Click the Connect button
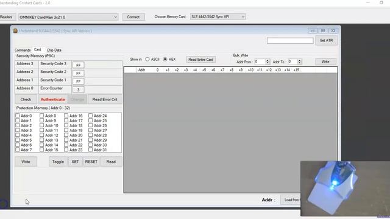The width and height of the screenshot is (390, 219). (133, 17)
